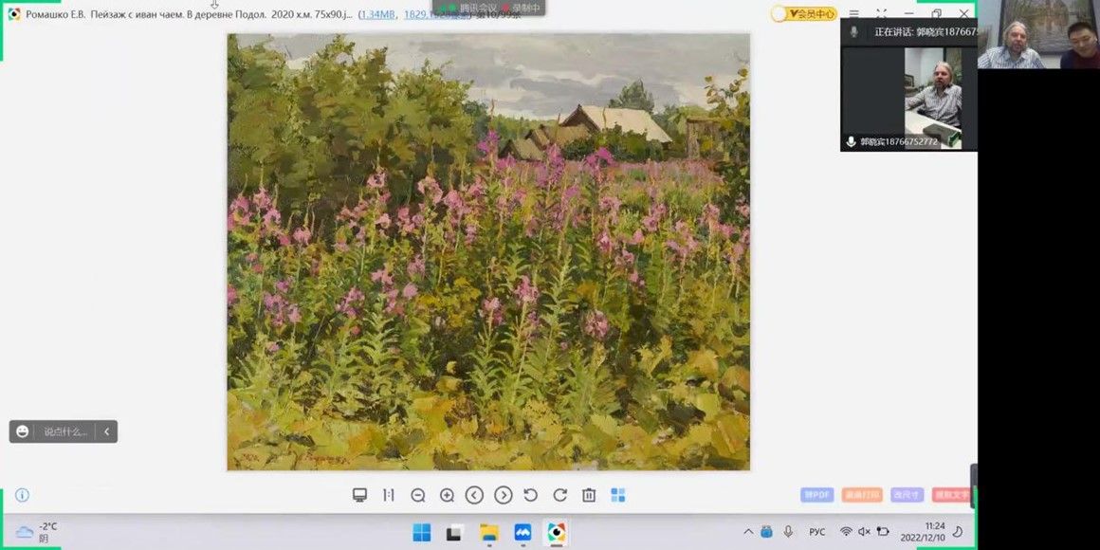The image size is (1100, 550).
Task: Open File Explorer from the taskbar
Action: [489, 533]
